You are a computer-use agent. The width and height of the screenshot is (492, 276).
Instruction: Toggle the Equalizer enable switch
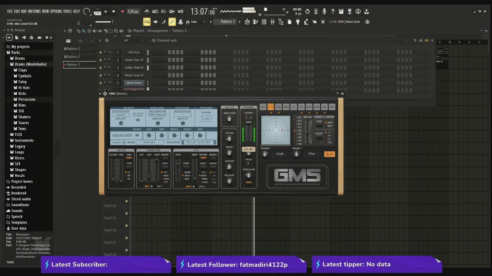(137, 135)
